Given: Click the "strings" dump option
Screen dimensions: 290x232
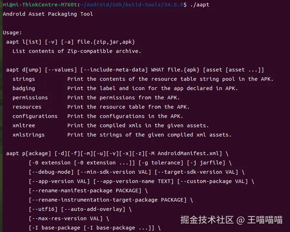Looking at the screenshot, I should click(x=24, y=79).
